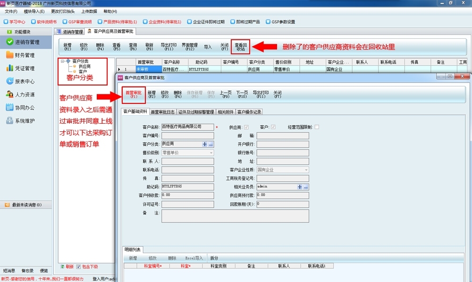Click 上一页(F9) in dialog toolbar
The height and width of the screenshot is (282, 472).
pos(226,94)
